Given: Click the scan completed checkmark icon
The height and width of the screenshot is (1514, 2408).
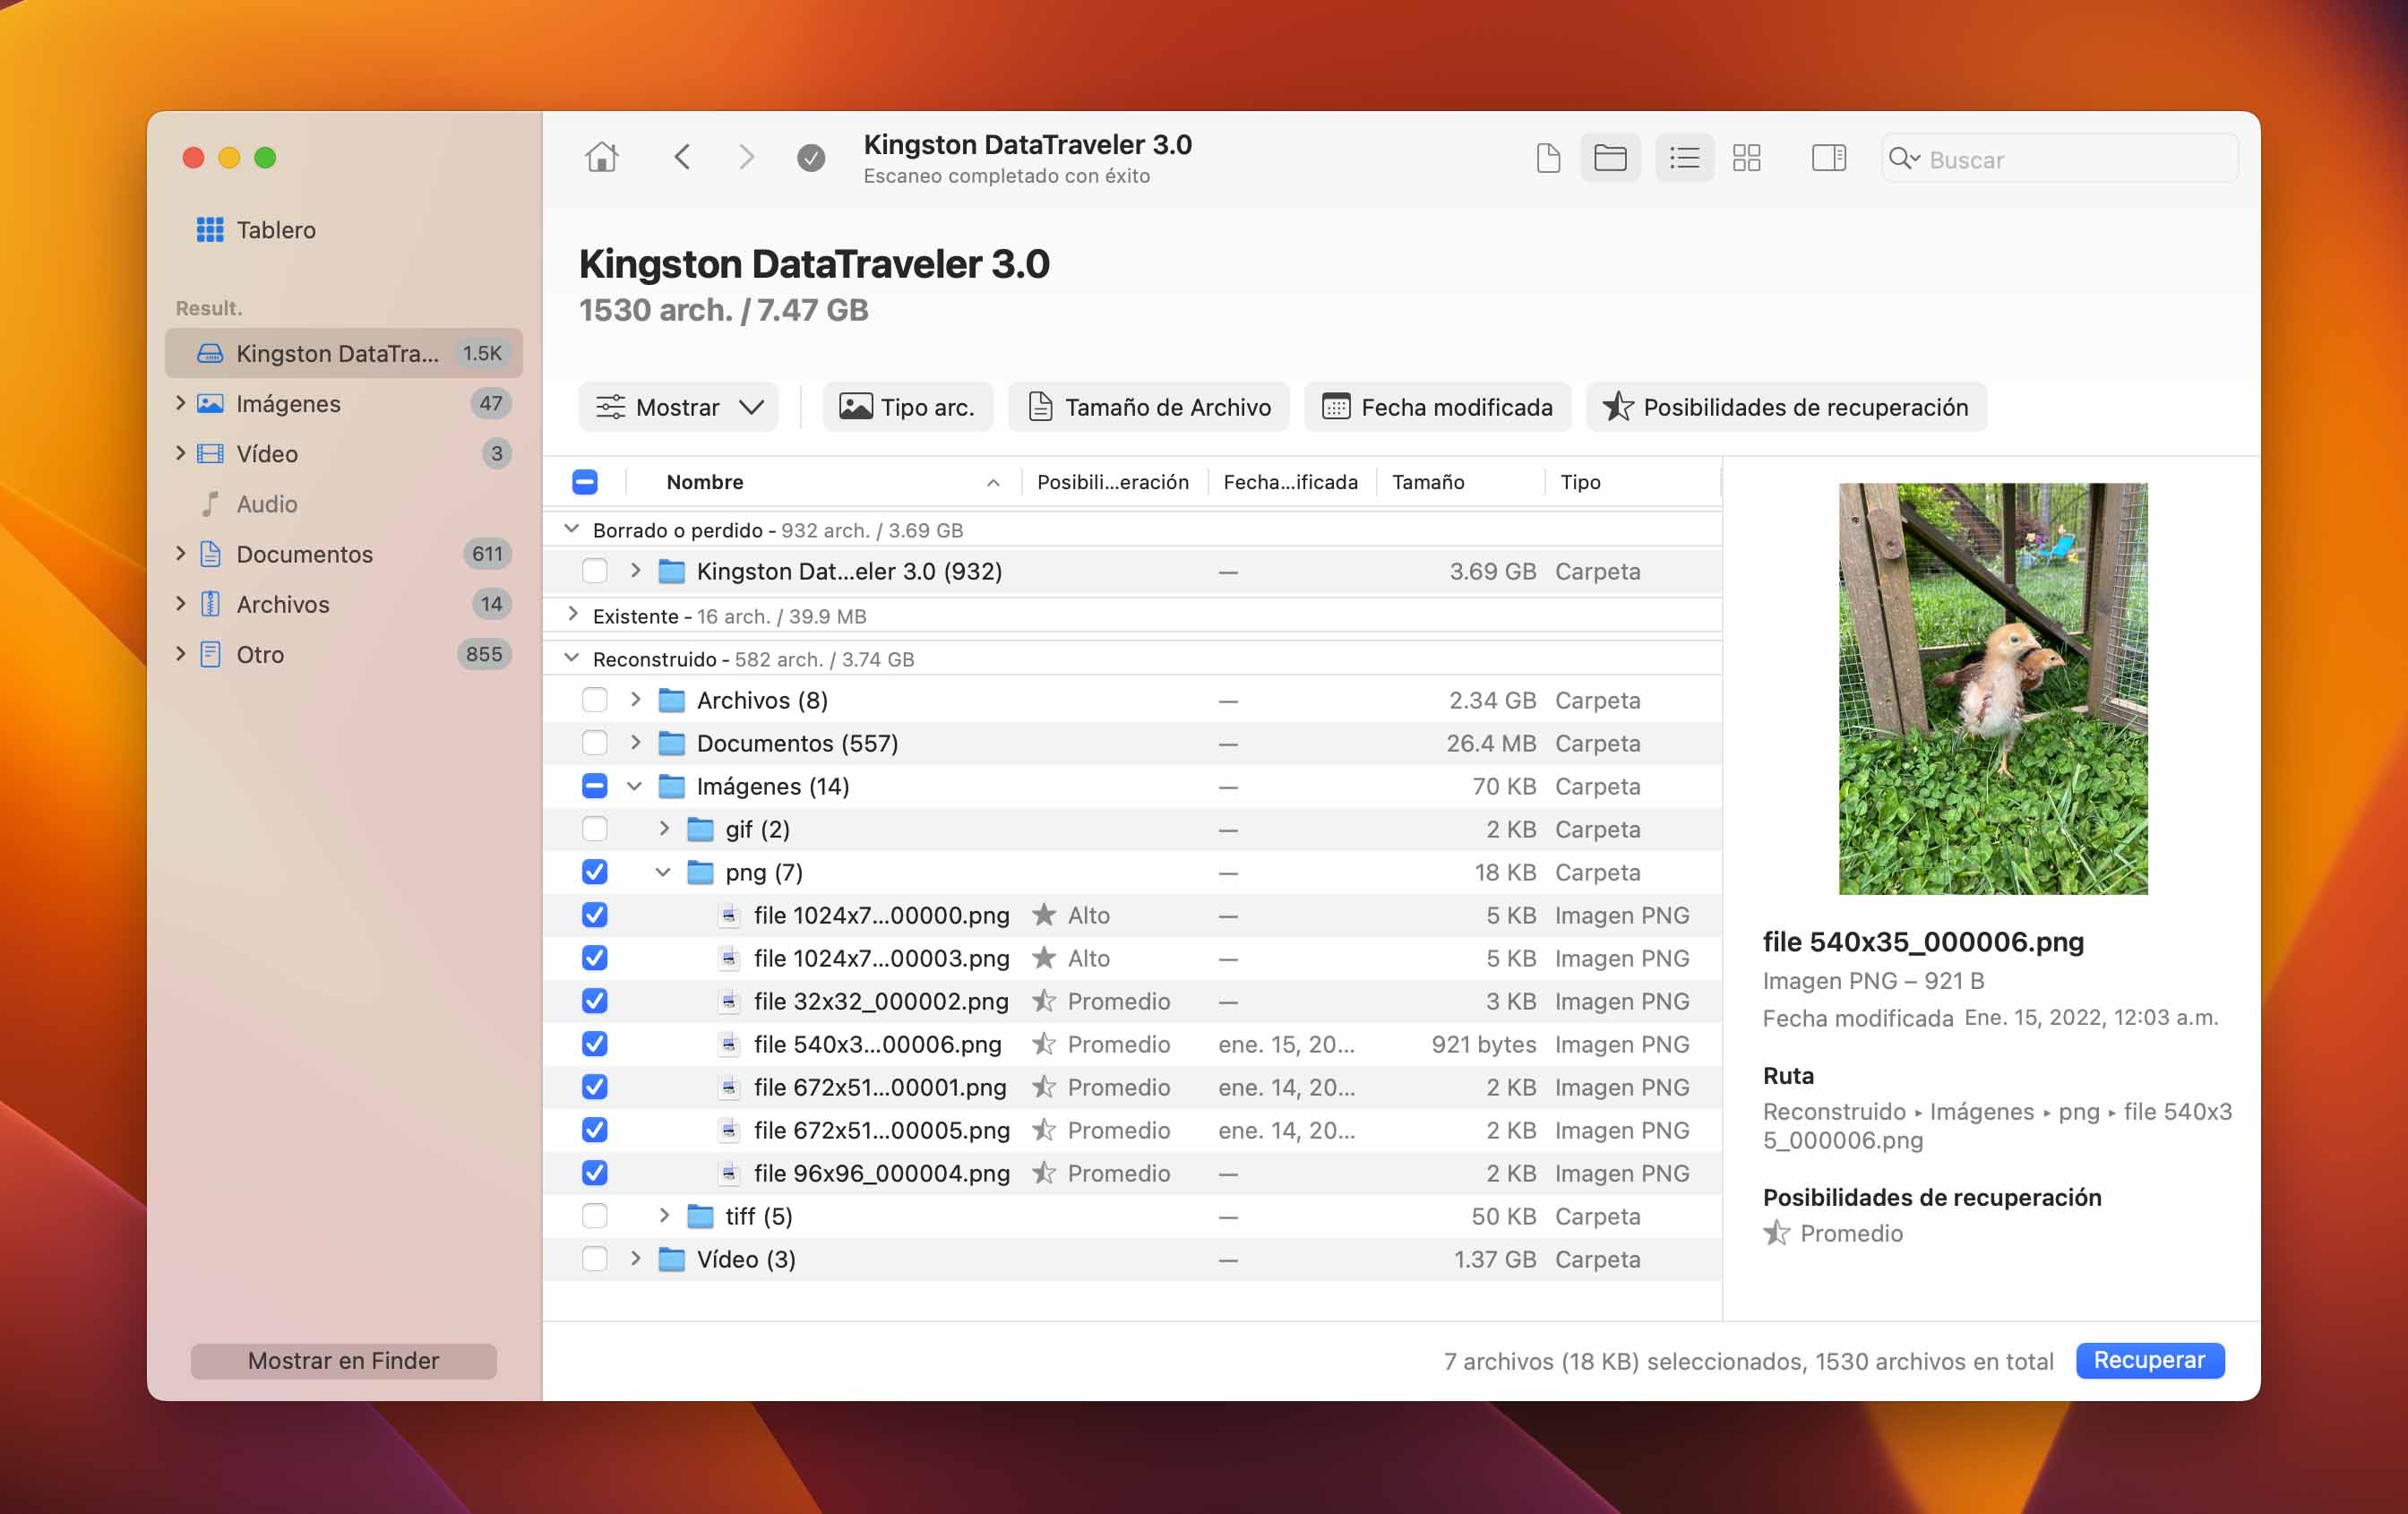Looking at the screenshot, I should click(x=811, y=157).
